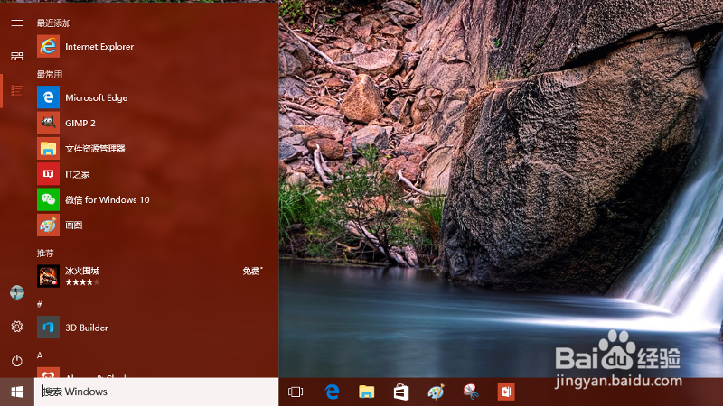Click the 最常用 section header
Image resolution: width=723 pixels, height=406 pixels.
[50, 74]
